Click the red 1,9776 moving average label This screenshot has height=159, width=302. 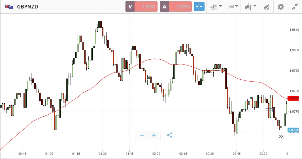pyautogui.click(x=293, y=98)
